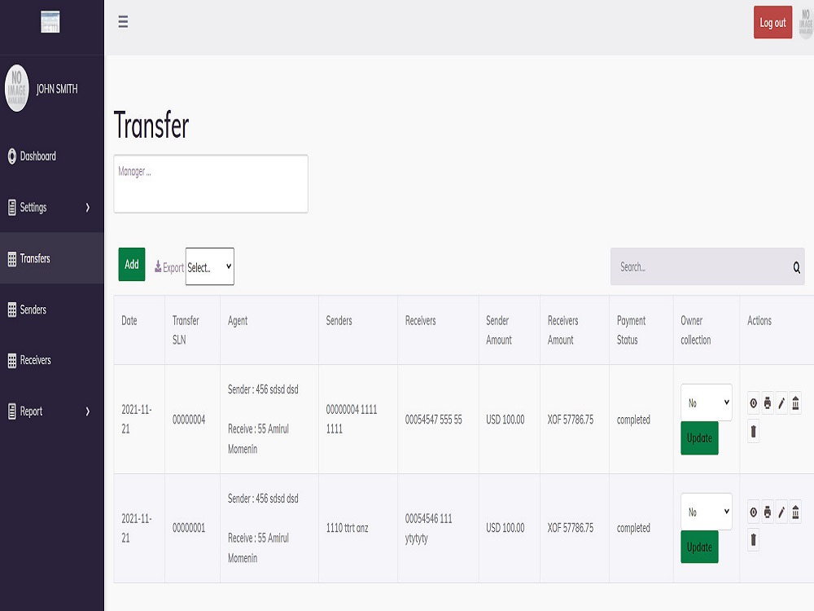The height and width of the screenshot is (611, 814).
Task: Click the Report document icon
Action: pyautogui.click(x=12, y=411)
